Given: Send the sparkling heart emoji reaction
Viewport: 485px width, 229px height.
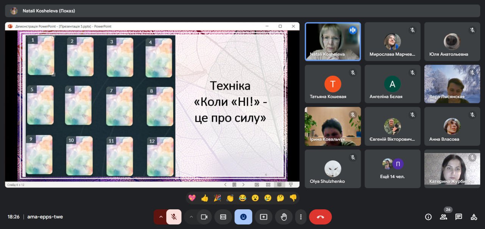Looking at the screenshot, I should 192,198.
